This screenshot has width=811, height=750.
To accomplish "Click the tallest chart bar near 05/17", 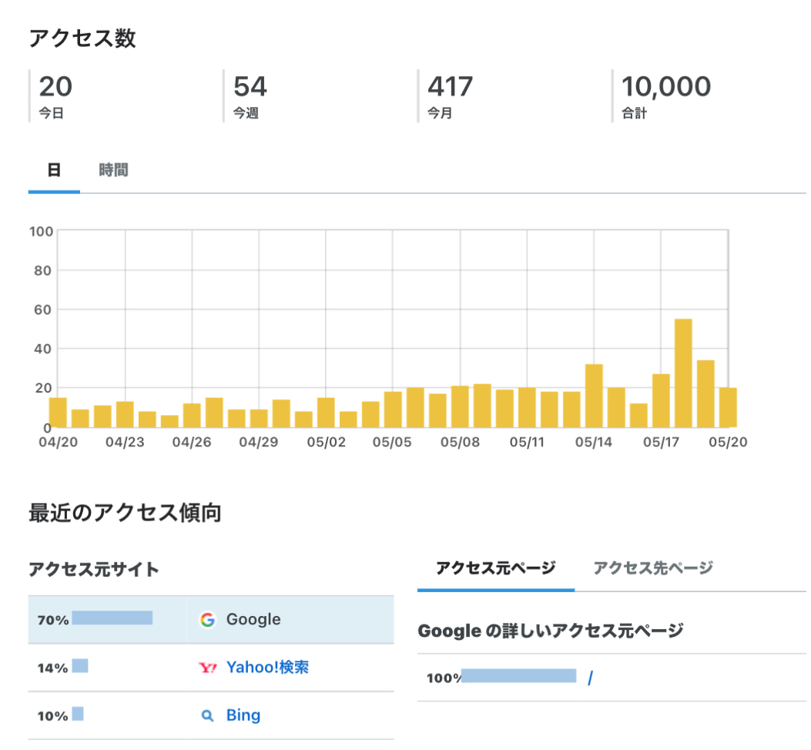I will pyautogui.click(x=683, y=373).
